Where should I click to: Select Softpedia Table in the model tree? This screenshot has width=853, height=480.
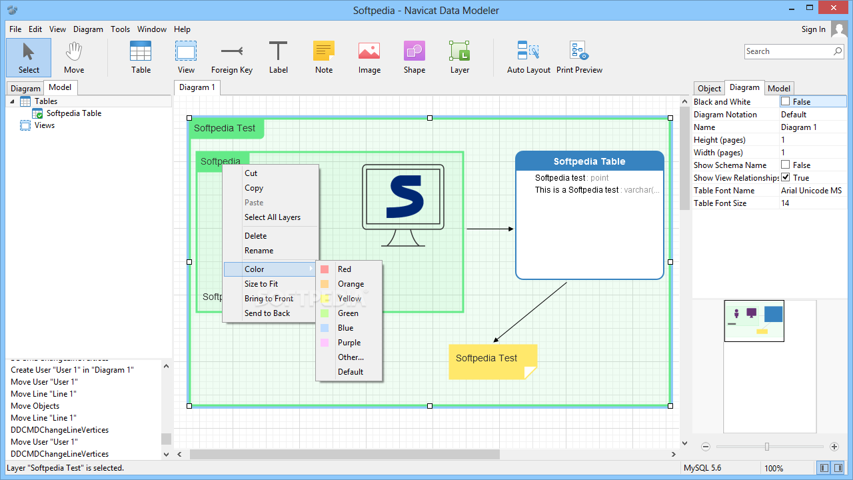click(74, 113)
